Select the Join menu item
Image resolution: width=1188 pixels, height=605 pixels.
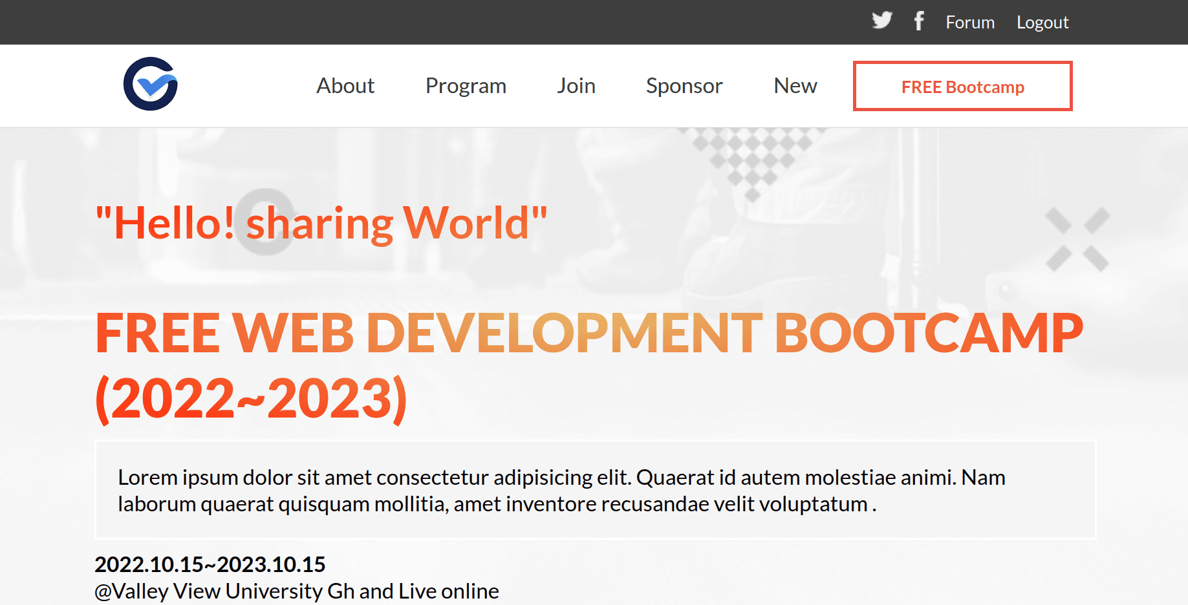click(x=576, y=85)
